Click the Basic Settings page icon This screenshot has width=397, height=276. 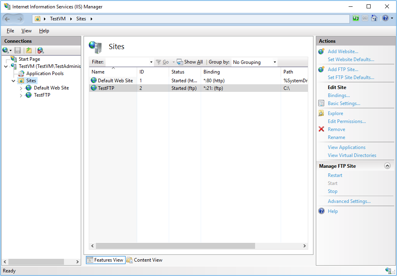point(321,103)
